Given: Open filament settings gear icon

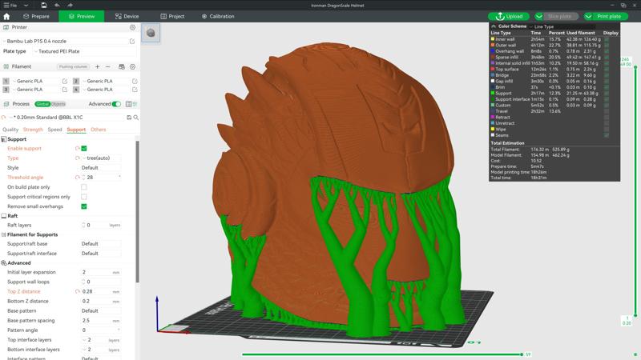Looking at the screenshot, I should click(x=132, y=66).
